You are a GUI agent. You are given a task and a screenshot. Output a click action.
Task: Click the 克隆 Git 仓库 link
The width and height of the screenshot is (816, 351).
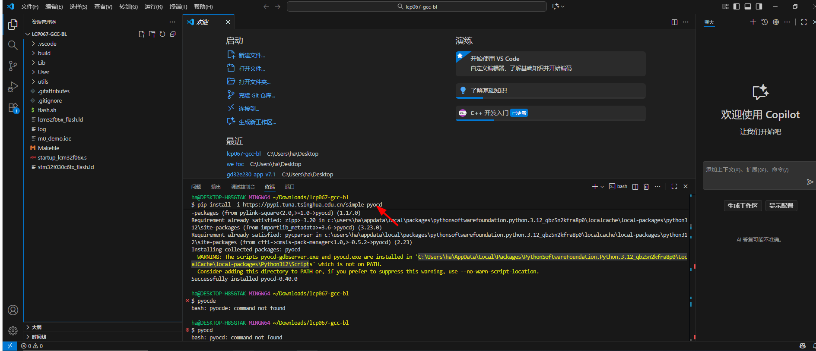[x=257, y=95]
